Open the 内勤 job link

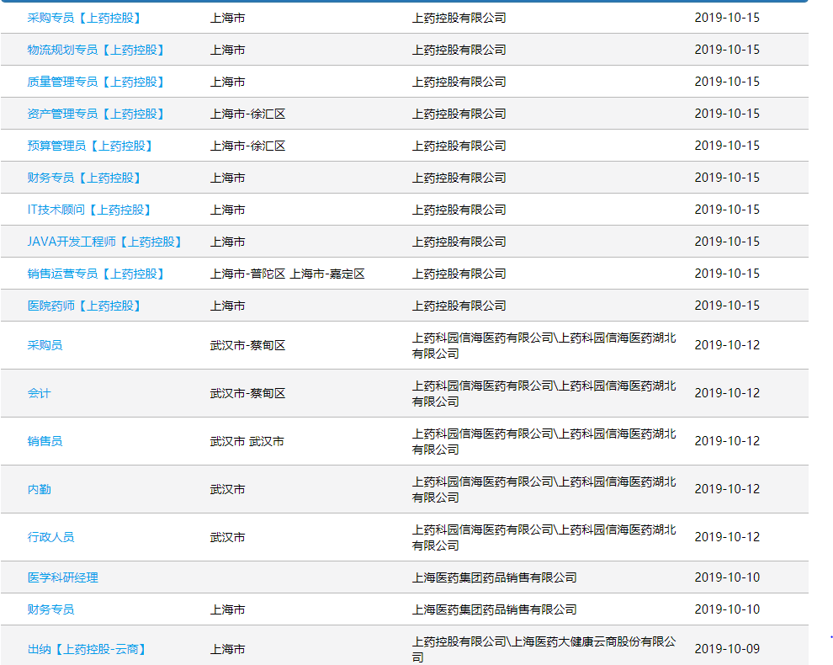point(39,489)
